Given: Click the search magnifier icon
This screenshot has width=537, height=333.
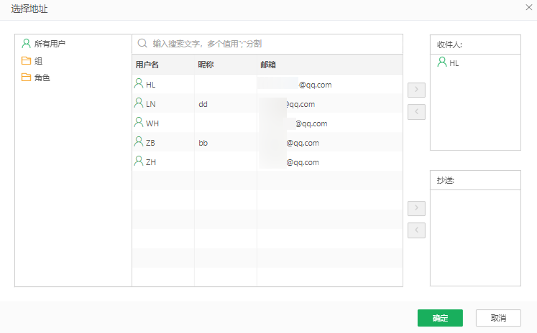Looking at the screenshot, I should click(x=142, y=44).
